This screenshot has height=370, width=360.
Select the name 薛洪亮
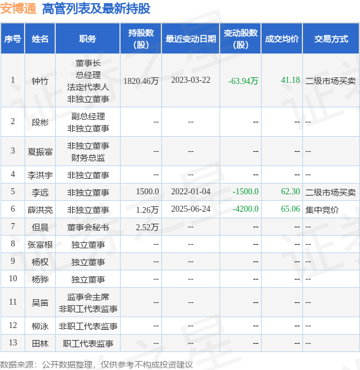coord(40,210)
